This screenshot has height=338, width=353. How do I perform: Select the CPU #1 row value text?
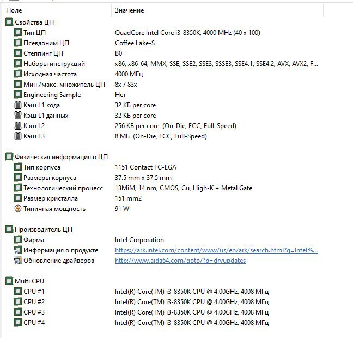point(192,292)
